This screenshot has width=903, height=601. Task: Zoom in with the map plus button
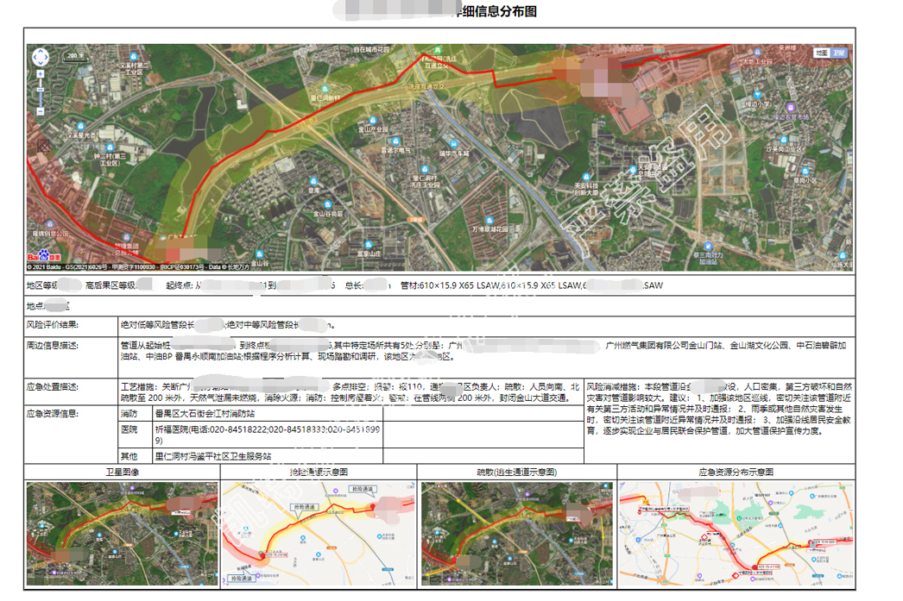tap(41, 75)
